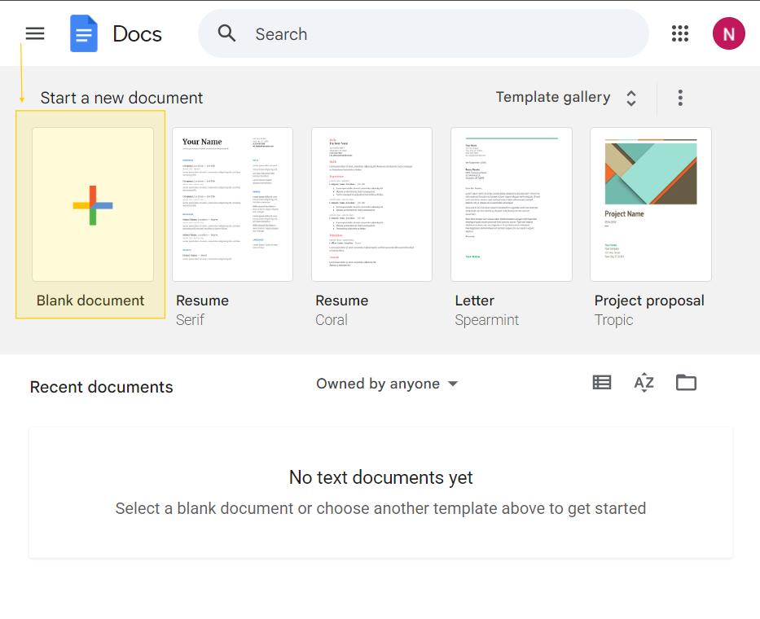Focus the Search input field

(423, 34)
